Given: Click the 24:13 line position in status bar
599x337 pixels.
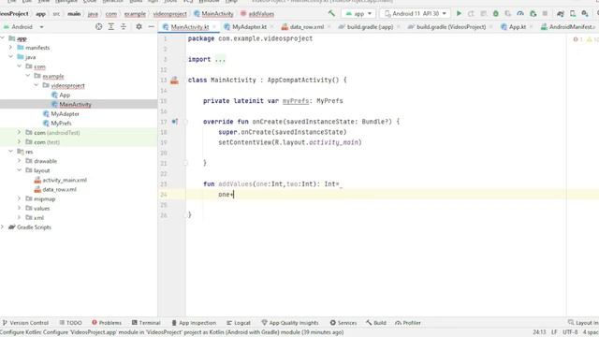Looking at the screenshot, I should 539,332.
